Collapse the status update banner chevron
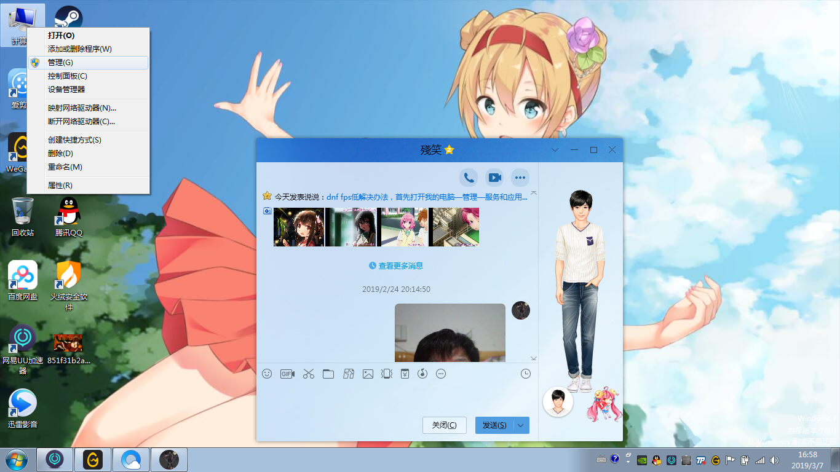Viewport: 840px width, 472px height. [x=533, y=193]
